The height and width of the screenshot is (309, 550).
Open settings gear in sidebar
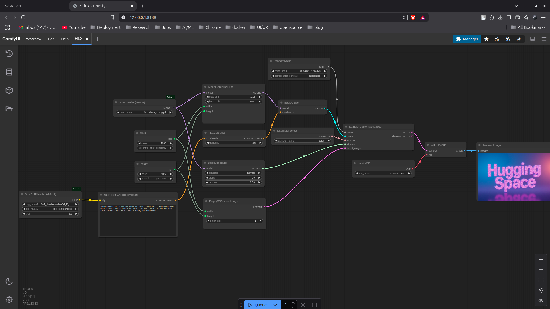tap(9, 300)
